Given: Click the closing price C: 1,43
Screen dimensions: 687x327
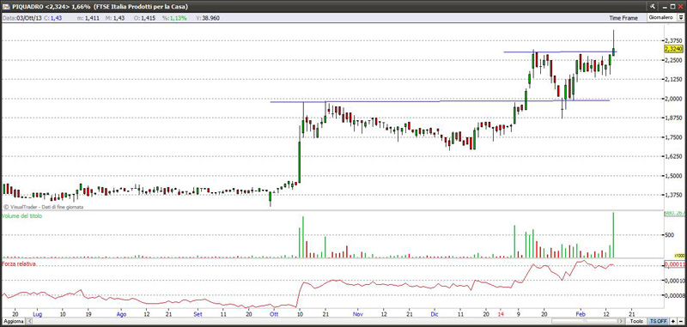Looking at the screenshot, I should [x=52, y=18].
